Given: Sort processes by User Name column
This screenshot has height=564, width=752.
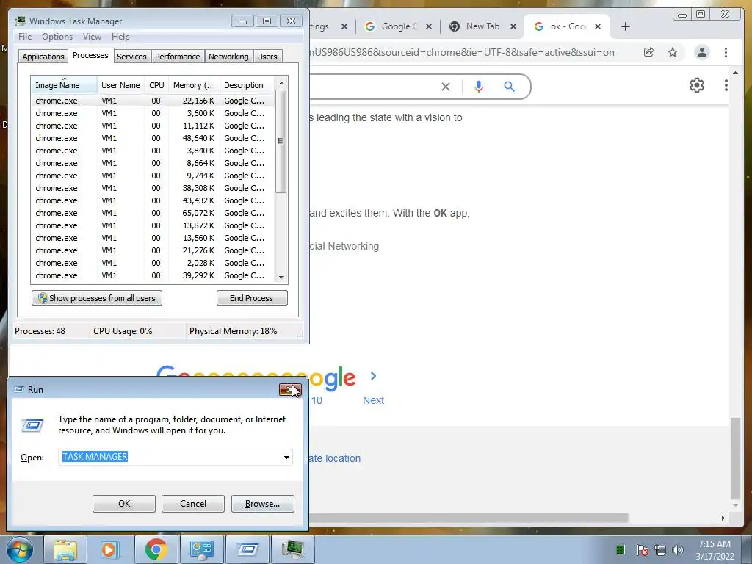Looking at the screenshot, I should (x=120, y=85).
